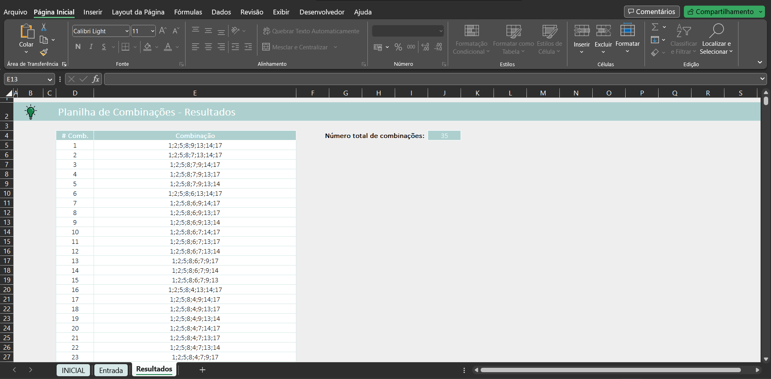Open the Mesclar e Centralizar dropdown arrow
Image resolution: width=771 pixels, height=379 pixels.
(336, 47)
